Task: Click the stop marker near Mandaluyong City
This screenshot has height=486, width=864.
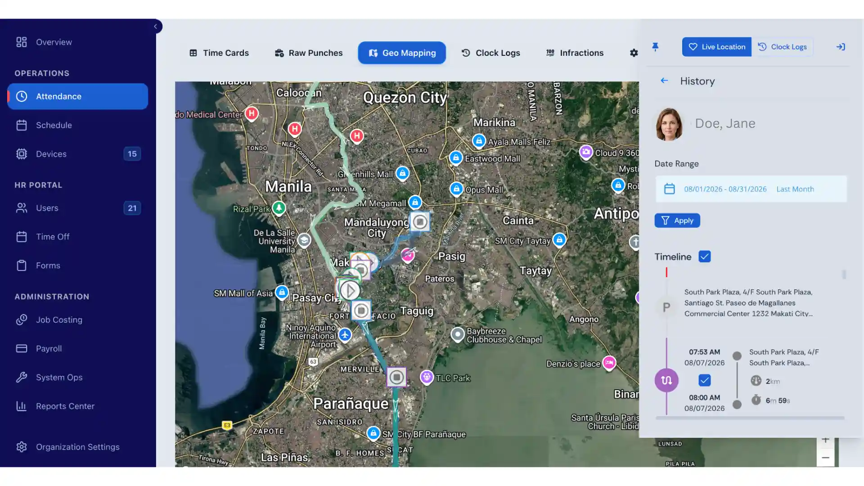Action: [420, 221]
